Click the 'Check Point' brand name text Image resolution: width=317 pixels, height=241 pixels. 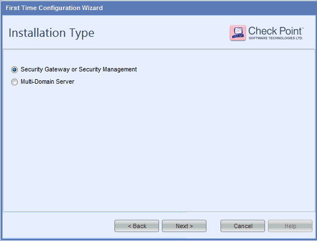pyautogui.click(x=275, y=31)
